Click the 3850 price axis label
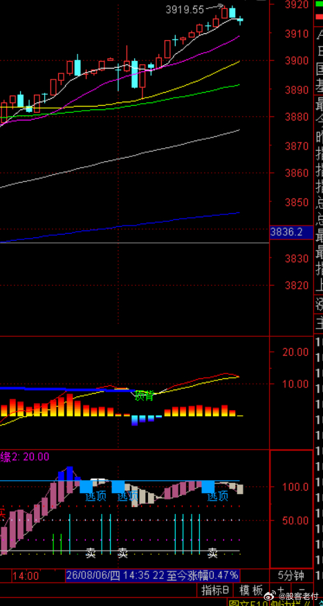The height and width of the screenshot is (606, 323). (x=297, y=202)
